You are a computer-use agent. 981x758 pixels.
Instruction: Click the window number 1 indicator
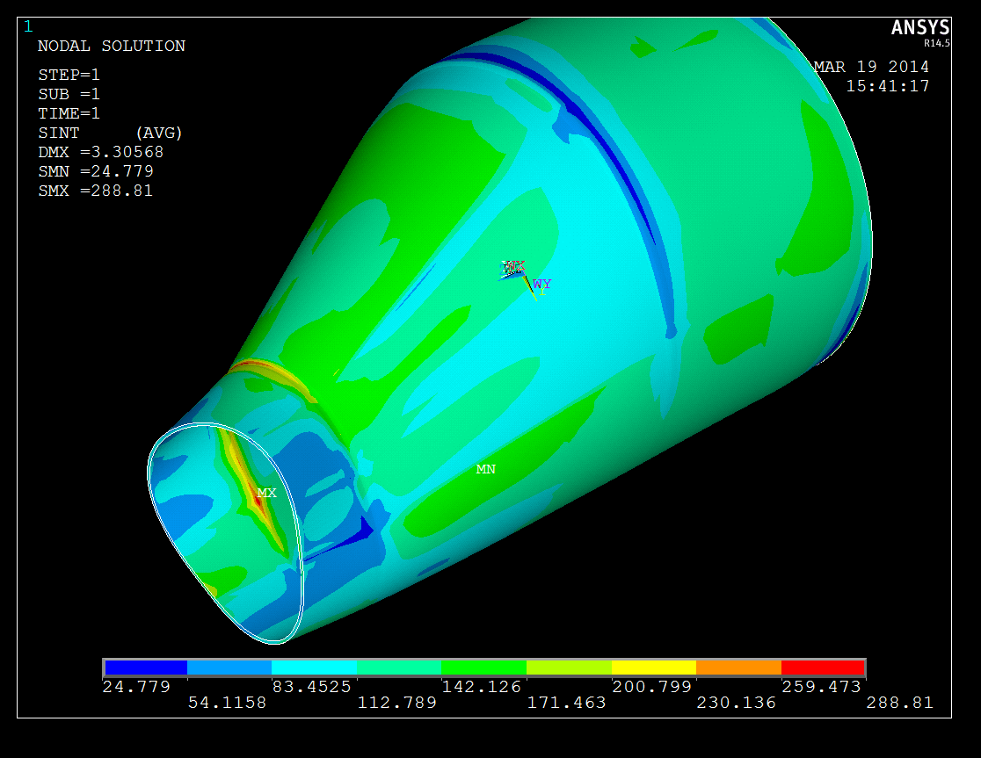(x=27, y=26)
